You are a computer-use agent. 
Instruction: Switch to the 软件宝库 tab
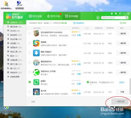(35, 16)
